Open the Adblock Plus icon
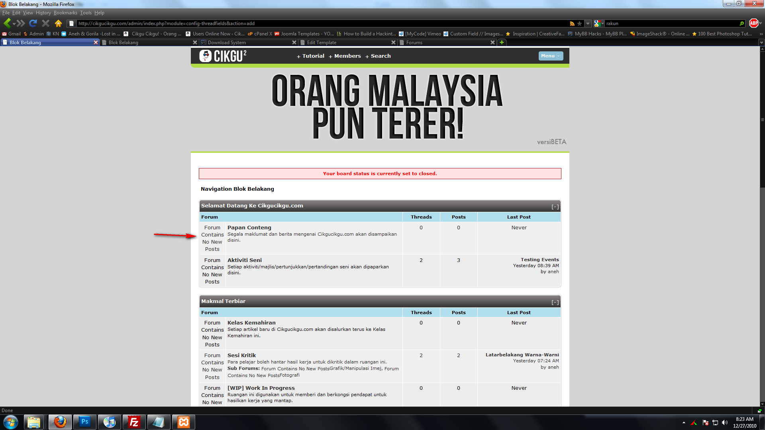765x430 pixels. pyautogui.click(x=753, y=23)
